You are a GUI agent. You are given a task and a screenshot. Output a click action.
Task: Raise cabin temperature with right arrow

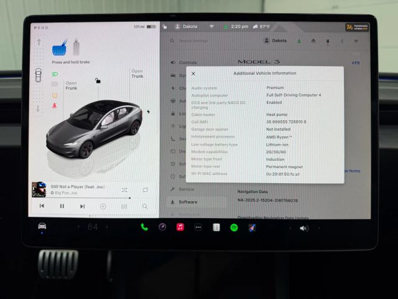coord(106,227)
